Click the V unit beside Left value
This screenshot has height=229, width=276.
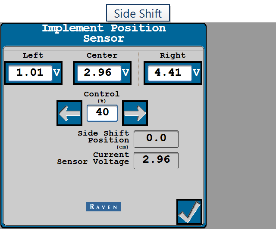tap(56, 72)
